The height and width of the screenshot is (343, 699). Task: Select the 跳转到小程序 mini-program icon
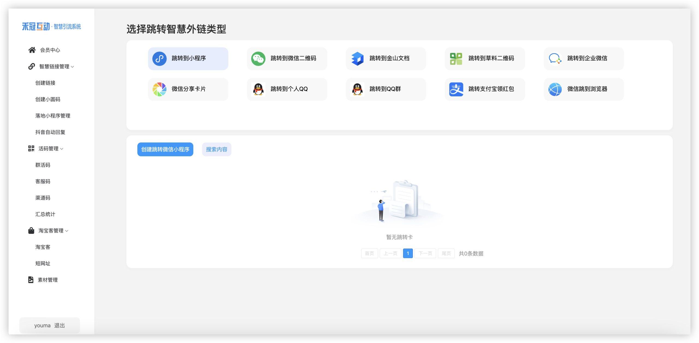pos(159,59)
